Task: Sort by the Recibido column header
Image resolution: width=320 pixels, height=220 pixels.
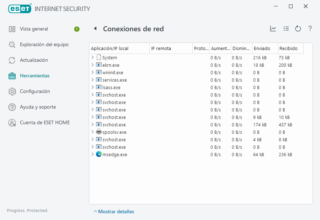Action: click(288, 48)
